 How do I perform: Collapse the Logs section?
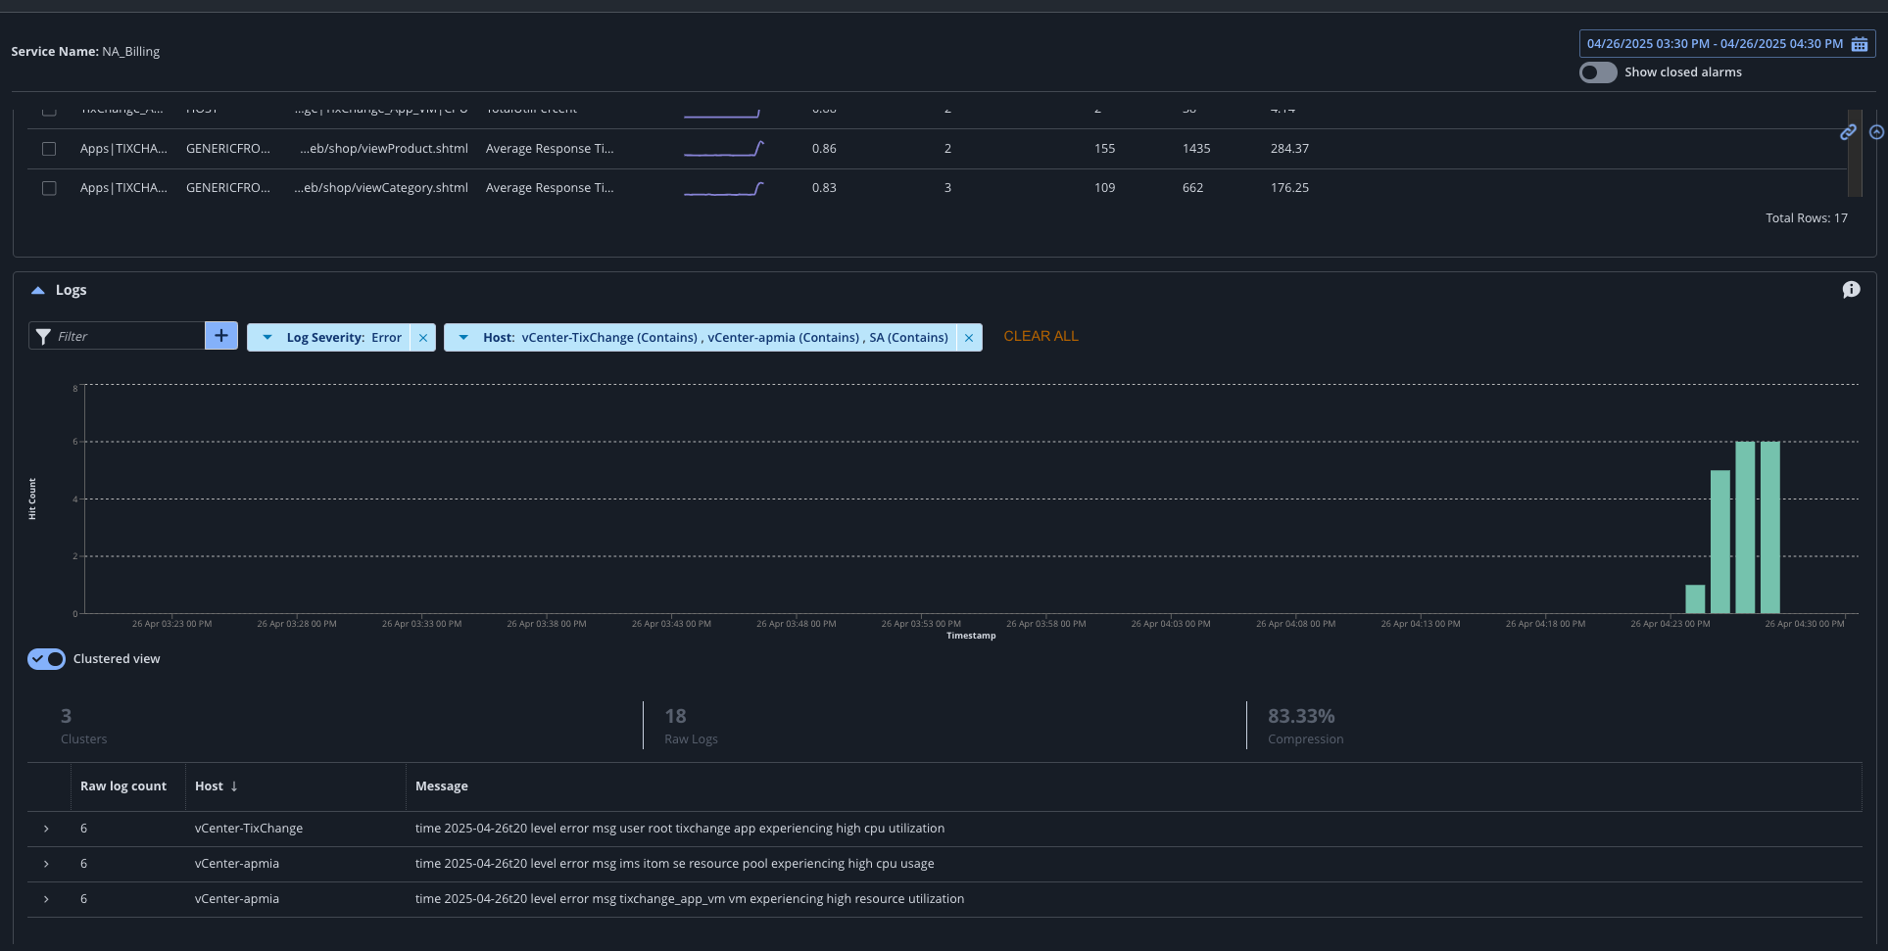pyautogui.click(x=38, y=290)
